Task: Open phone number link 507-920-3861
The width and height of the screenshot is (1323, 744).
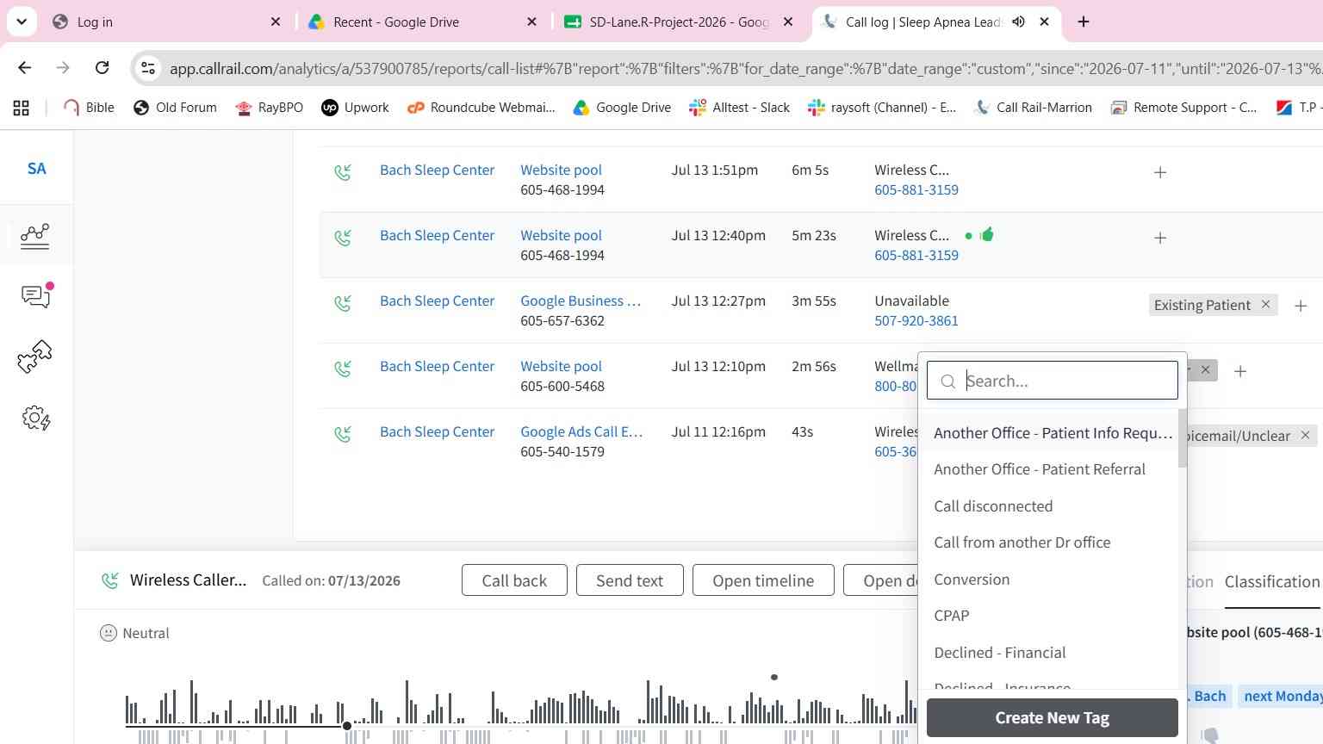Action: pyautogui.click(x=916, y=320)
